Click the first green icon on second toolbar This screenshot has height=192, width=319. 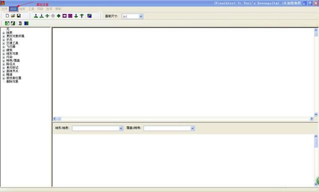(x=7, y=23)
